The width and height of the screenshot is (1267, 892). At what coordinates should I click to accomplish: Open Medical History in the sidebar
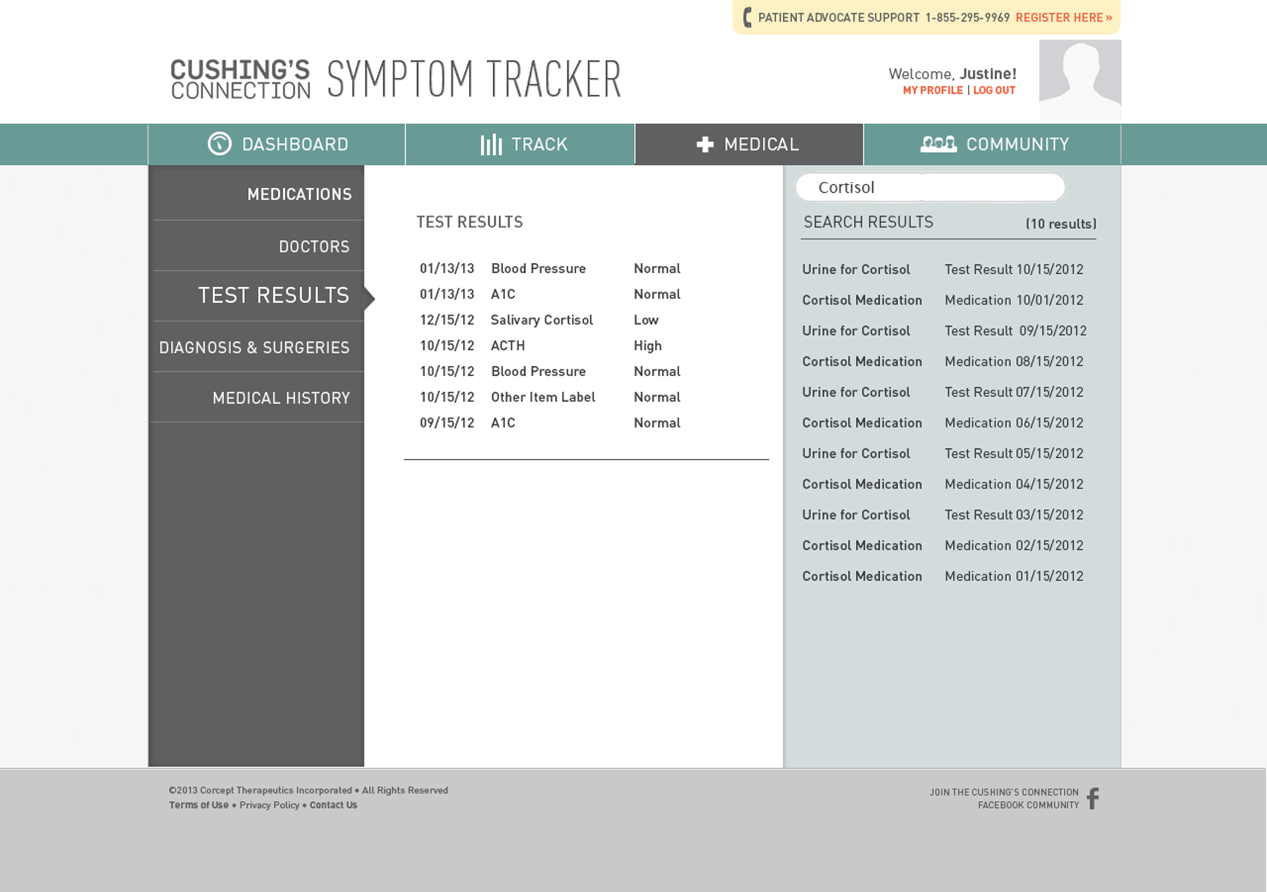(257, 398)
